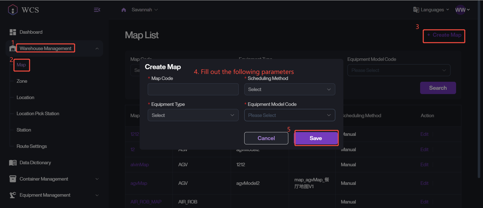The height and width of the screenshot is (208, 483).
Task: Expand the Container Management menu chevron
Action: [x=97, y=179]
